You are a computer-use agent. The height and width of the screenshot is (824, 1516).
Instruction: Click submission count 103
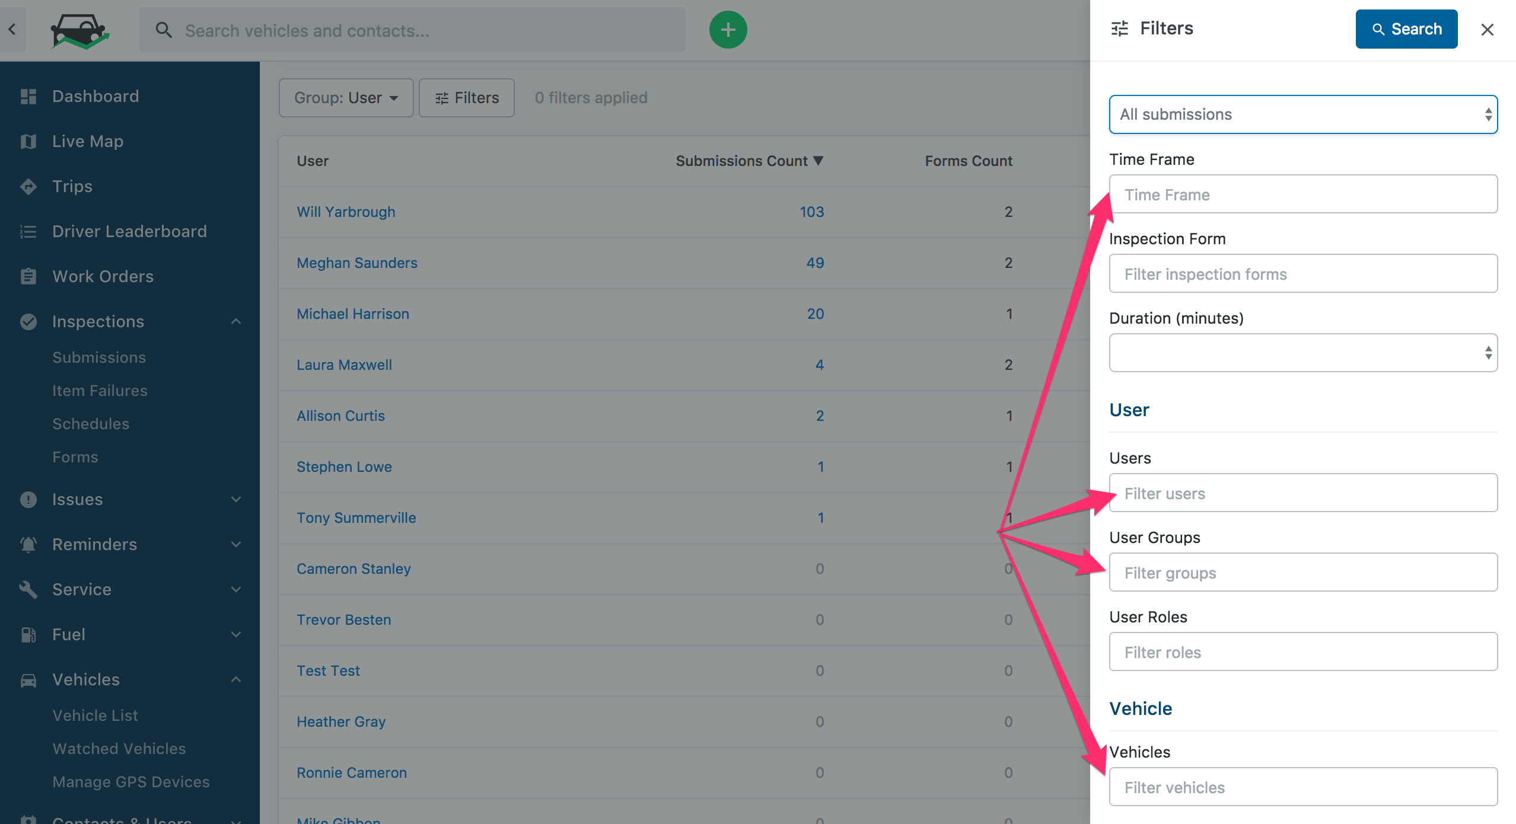click(x=812, y=212)
